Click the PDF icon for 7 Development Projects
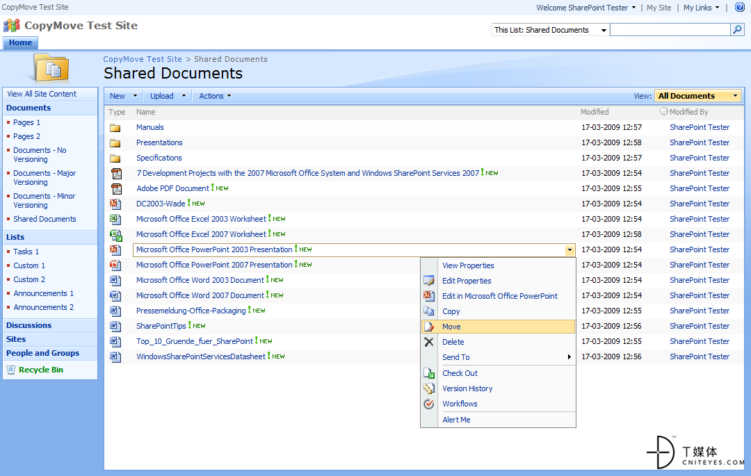Viewport: 751px width, 476px height. (116, 173)
